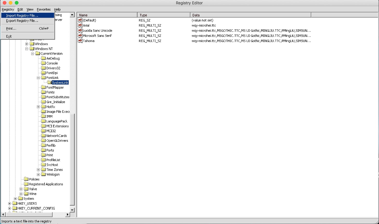This screenshot has height=224, width=379.
Task: Sort values by the Type column header
Action: [163, 15]
